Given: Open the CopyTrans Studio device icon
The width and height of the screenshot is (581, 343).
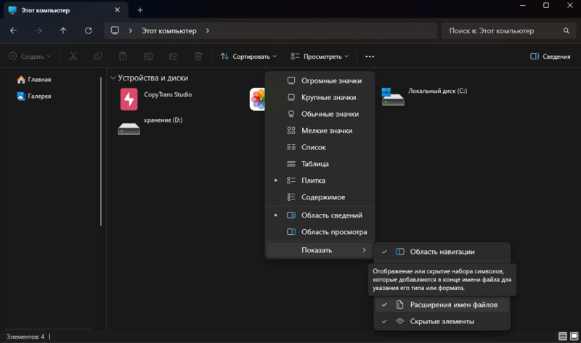Looking at the screenshot, I should coord(129,99).
